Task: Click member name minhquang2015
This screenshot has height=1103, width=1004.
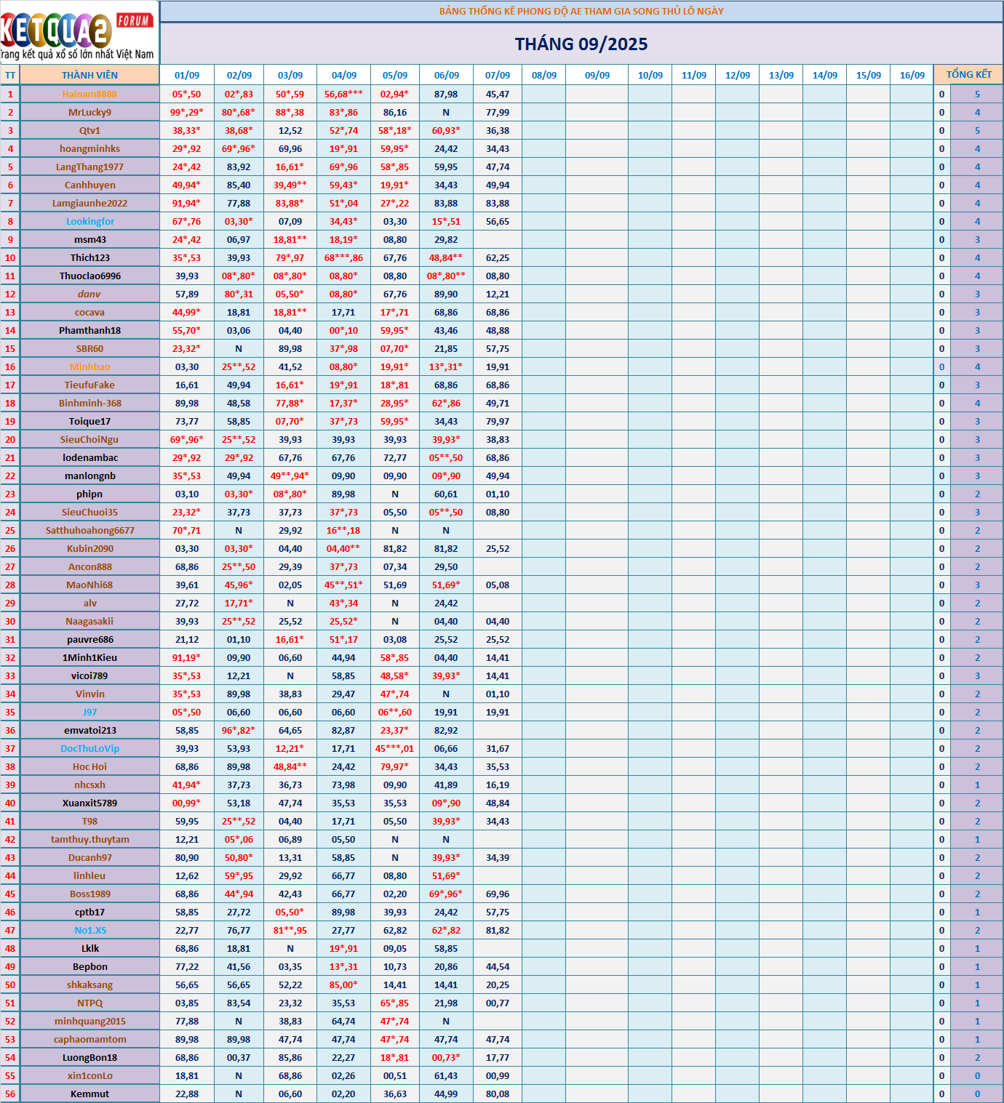Action: click(89, 1021)
